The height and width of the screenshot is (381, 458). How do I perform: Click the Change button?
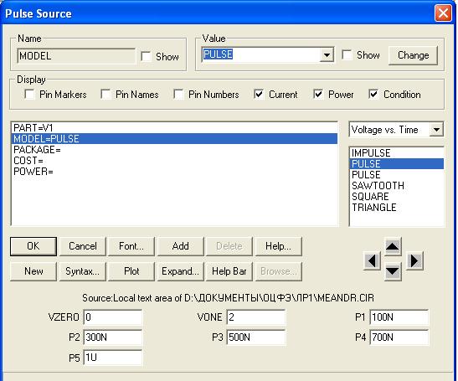tap(414, 55)
